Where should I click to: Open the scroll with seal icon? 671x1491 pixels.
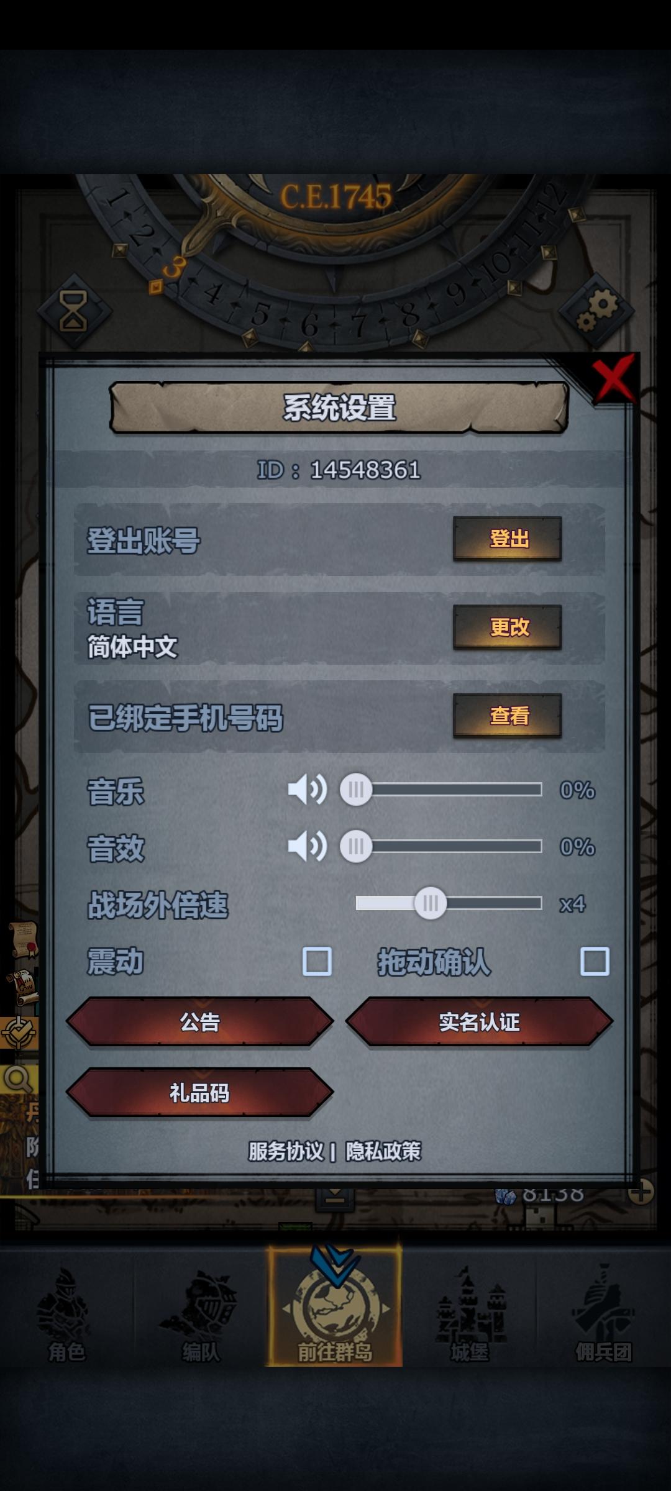point(24,940)
